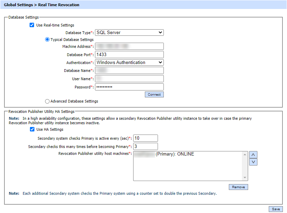Click the Database Name text box
The height and width of the screenshot is (213, 287).
point(129,71)
